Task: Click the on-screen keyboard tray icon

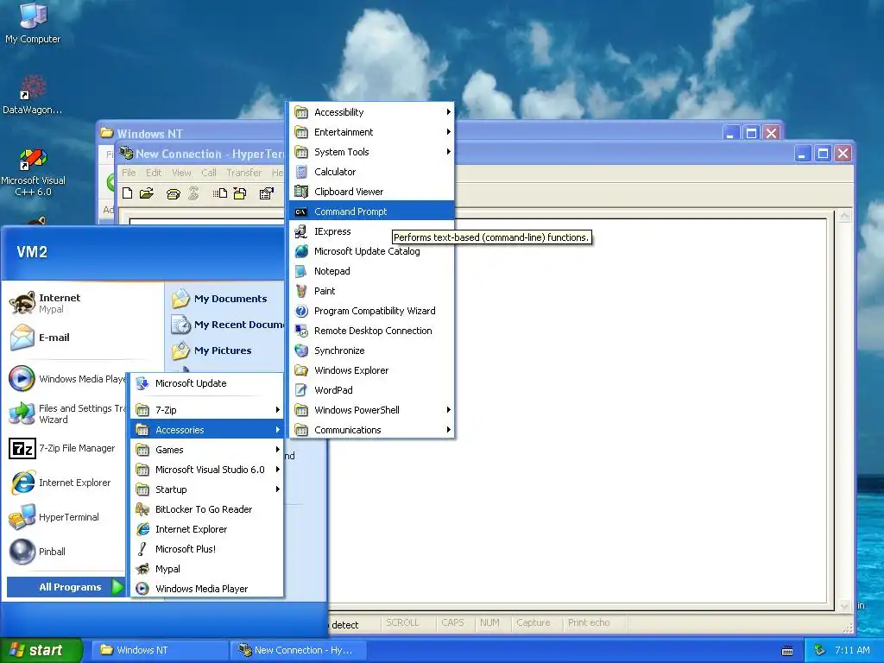Action: click(x=787, y=651)
